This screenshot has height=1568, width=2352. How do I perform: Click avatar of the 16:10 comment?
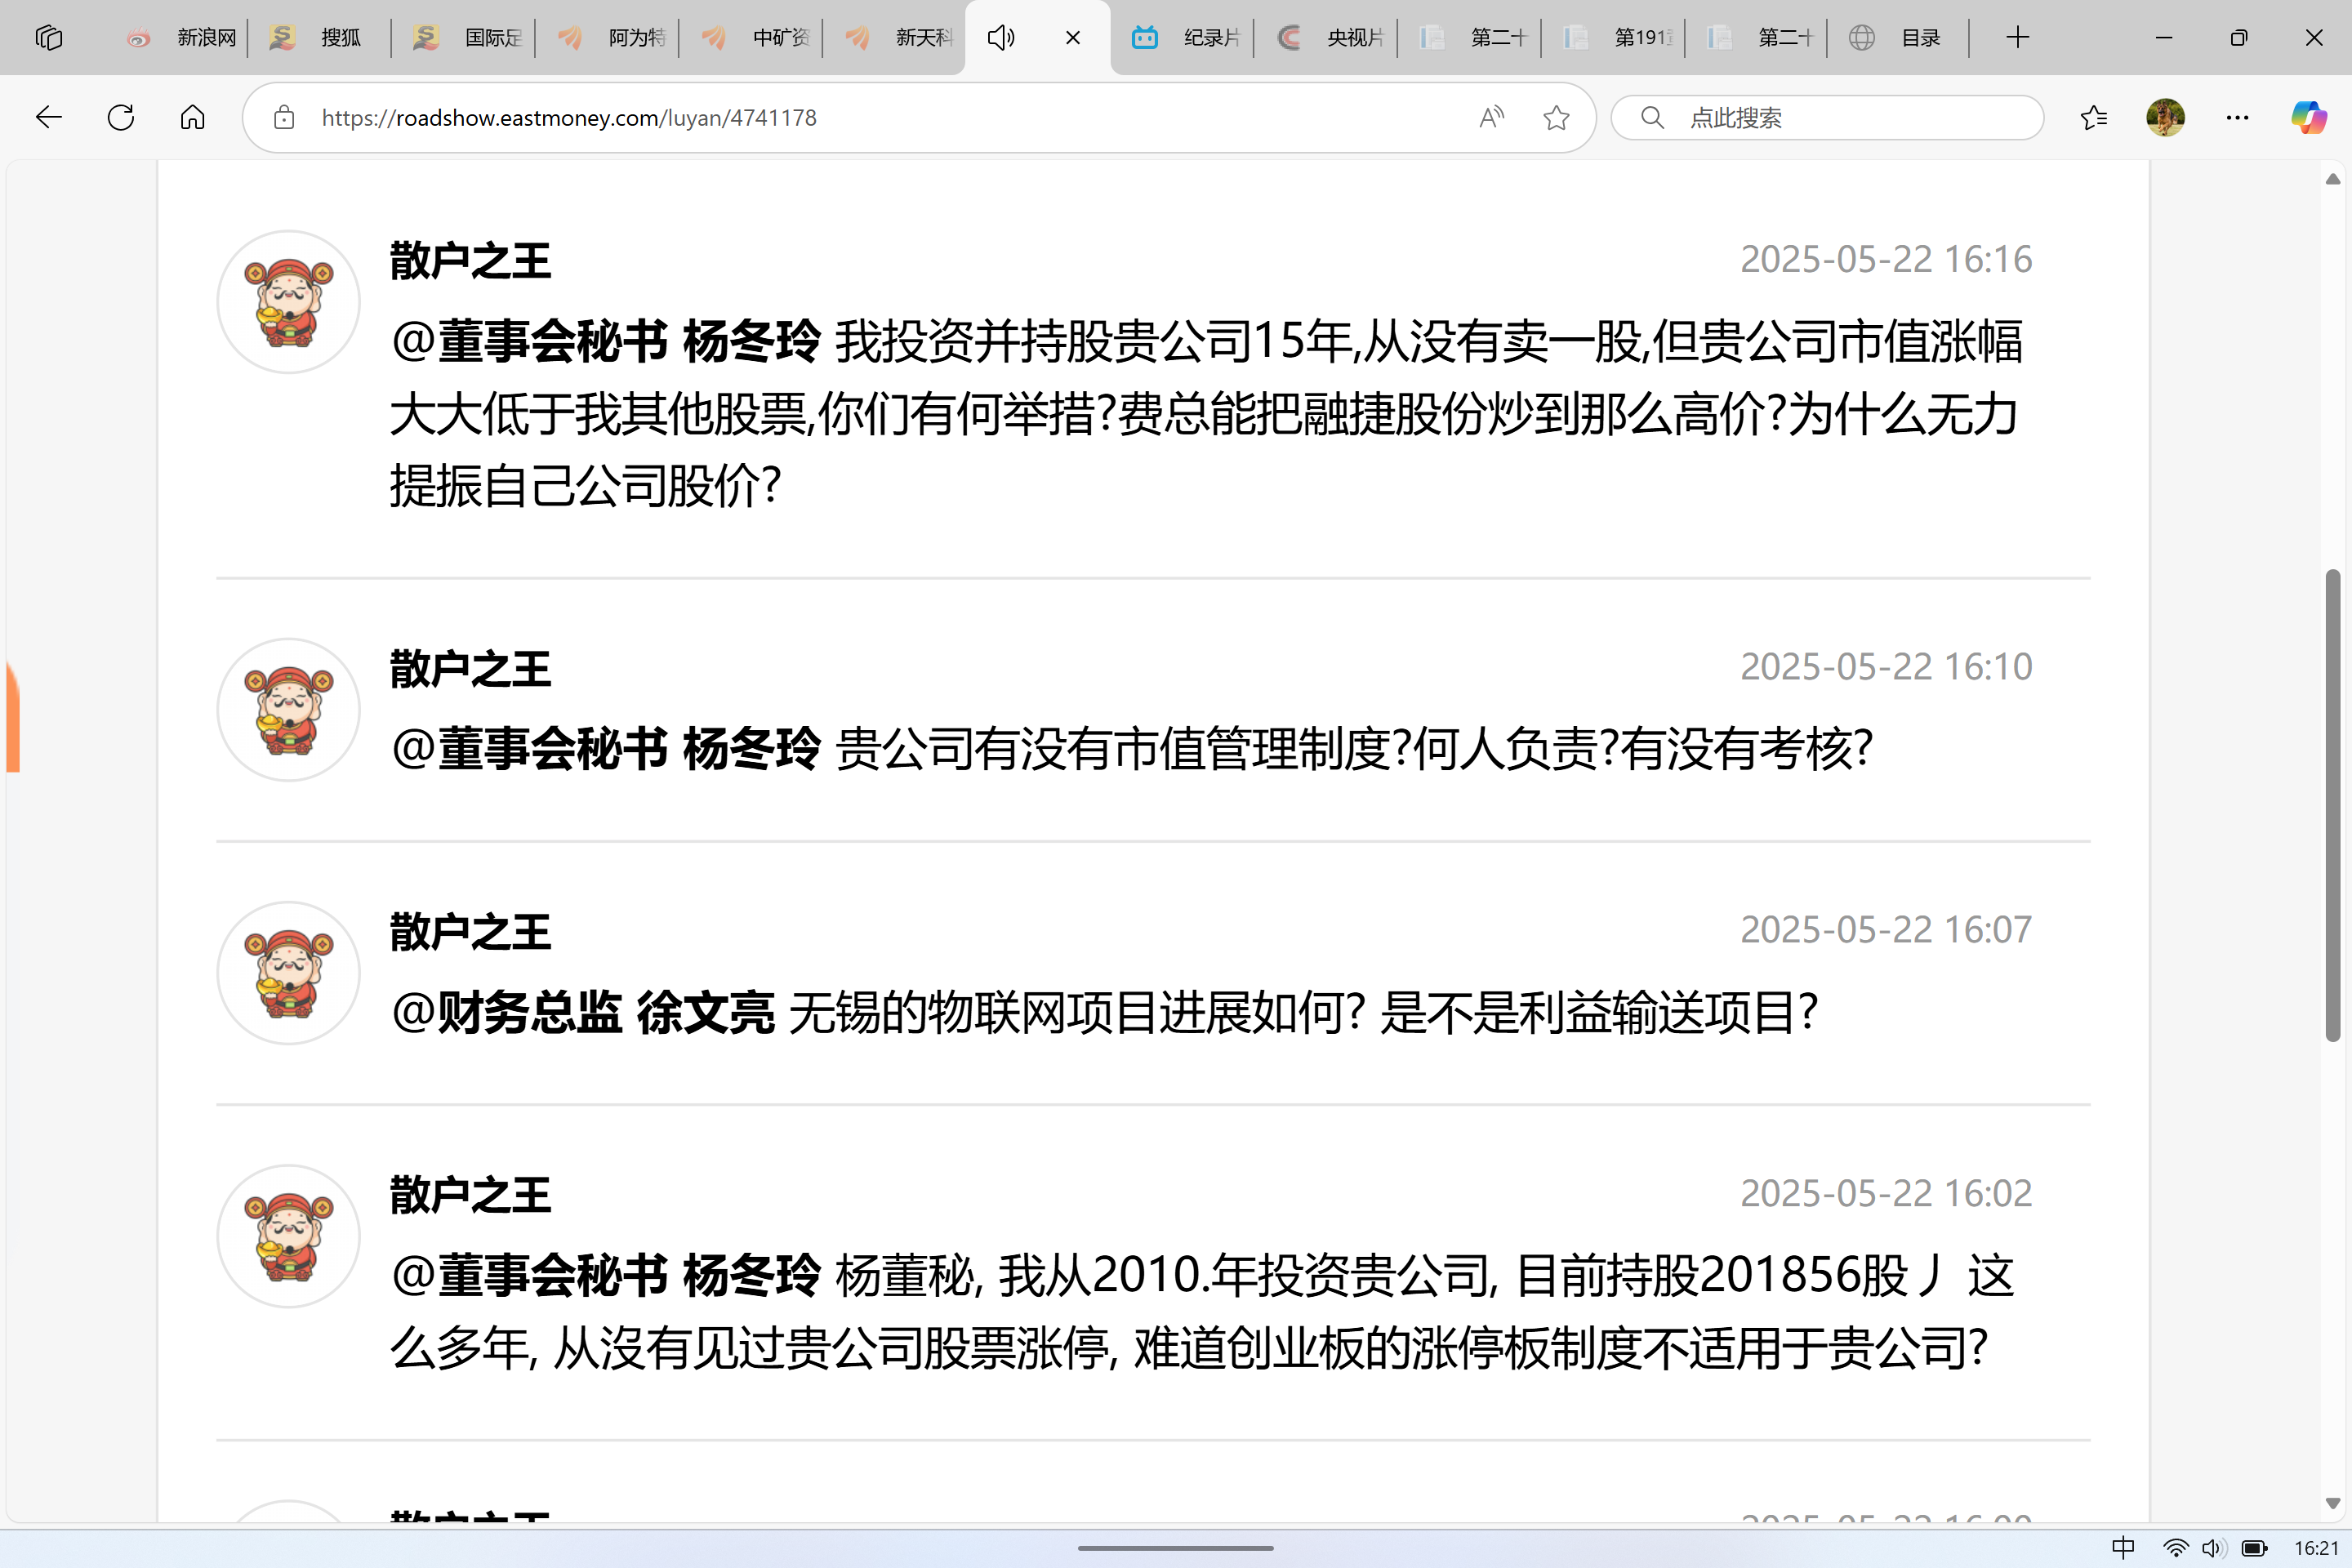(289, 710)
